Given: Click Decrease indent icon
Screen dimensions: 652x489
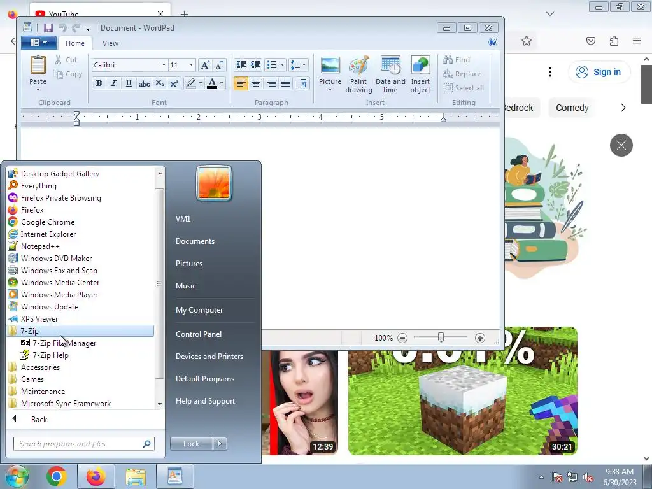Looking at the screenshot, I should (x=241, y=64).
